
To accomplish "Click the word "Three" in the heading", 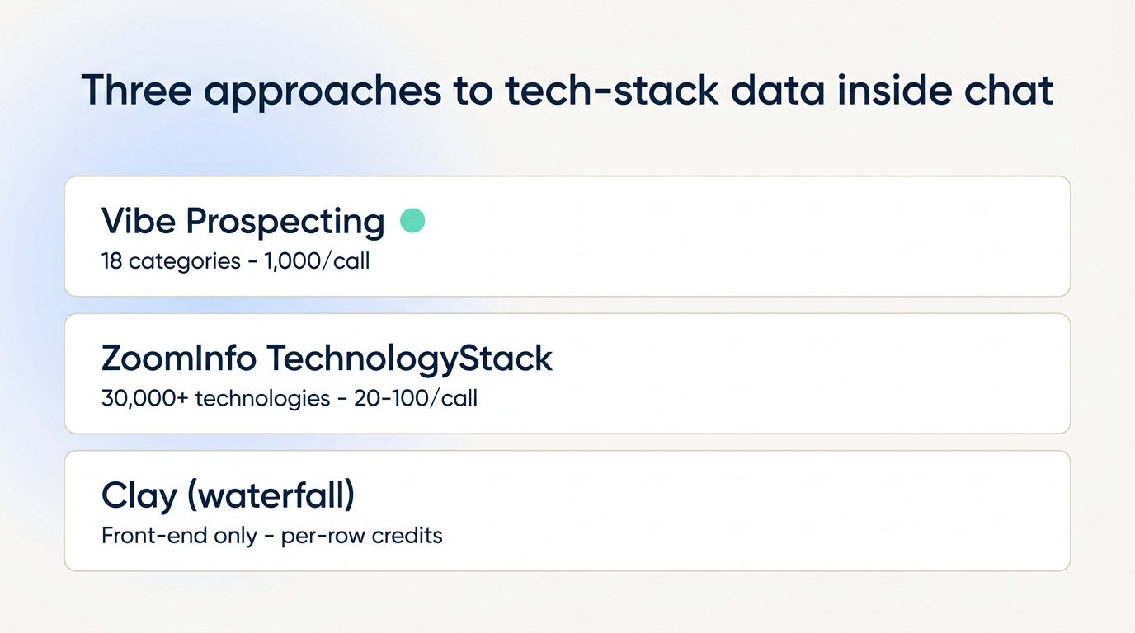I will [x=137, y=89].
